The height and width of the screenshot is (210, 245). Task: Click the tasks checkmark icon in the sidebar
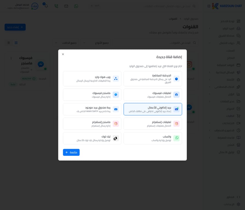pyautogui.click(x=238, y=109)
